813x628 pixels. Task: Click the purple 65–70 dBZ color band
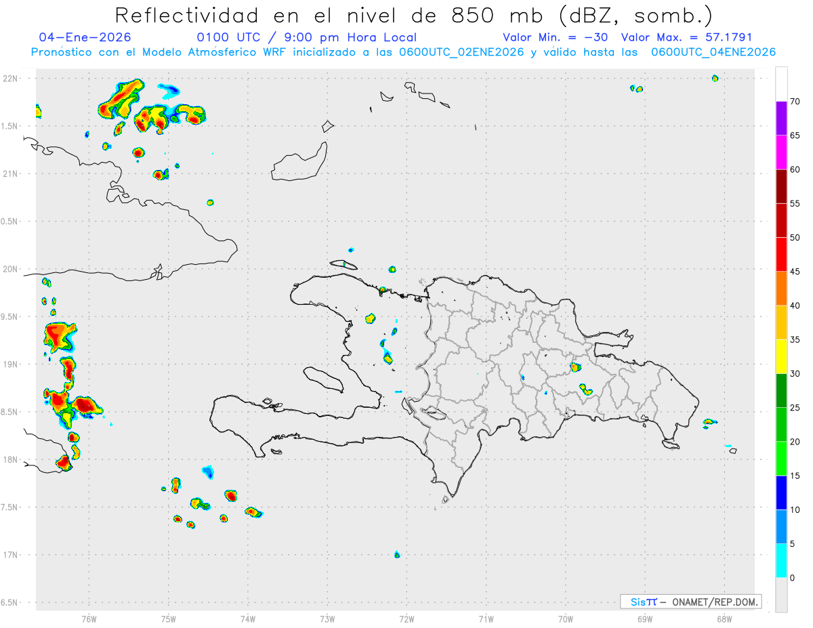[781, 118]
